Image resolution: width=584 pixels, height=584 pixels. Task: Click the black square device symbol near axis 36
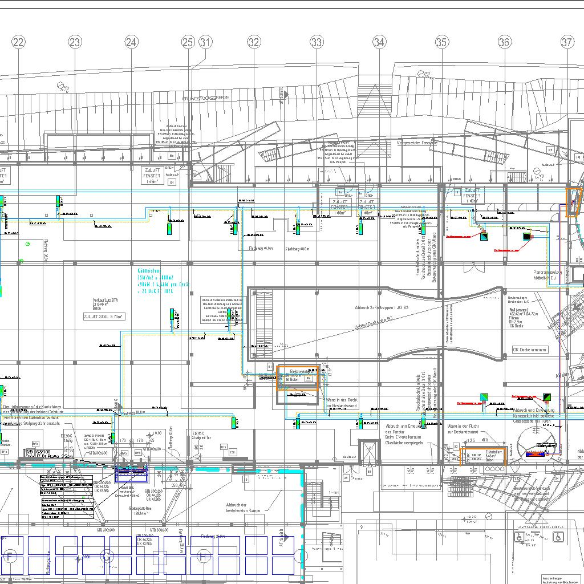pos(526,236)
